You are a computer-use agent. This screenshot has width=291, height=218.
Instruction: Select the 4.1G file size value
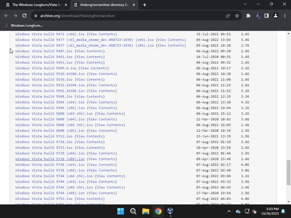[245, 102]
